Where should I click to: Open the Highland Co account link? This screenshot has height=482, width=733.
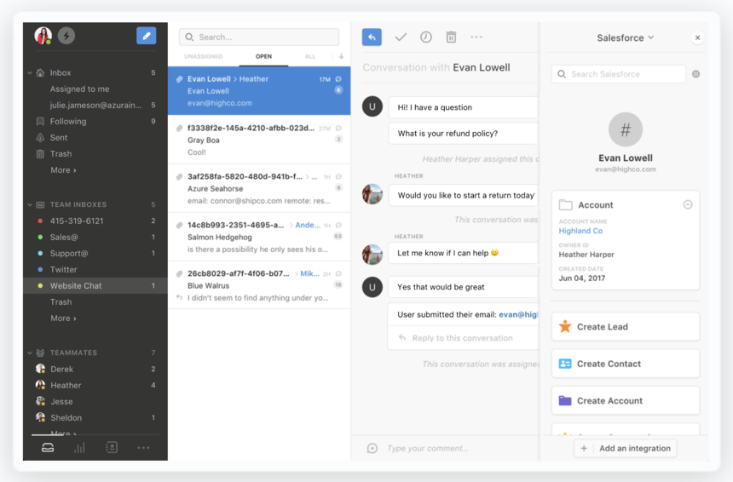pos(580,231)
